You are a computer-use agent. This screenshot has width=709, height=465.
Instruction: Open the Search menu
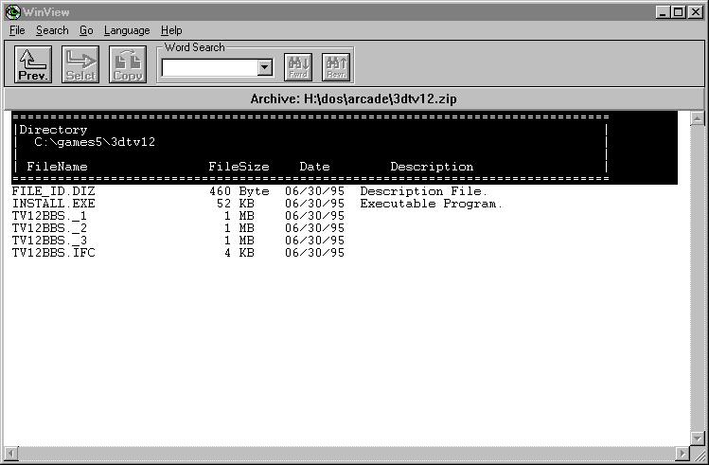pyautogui.click(x=52, y=30)
